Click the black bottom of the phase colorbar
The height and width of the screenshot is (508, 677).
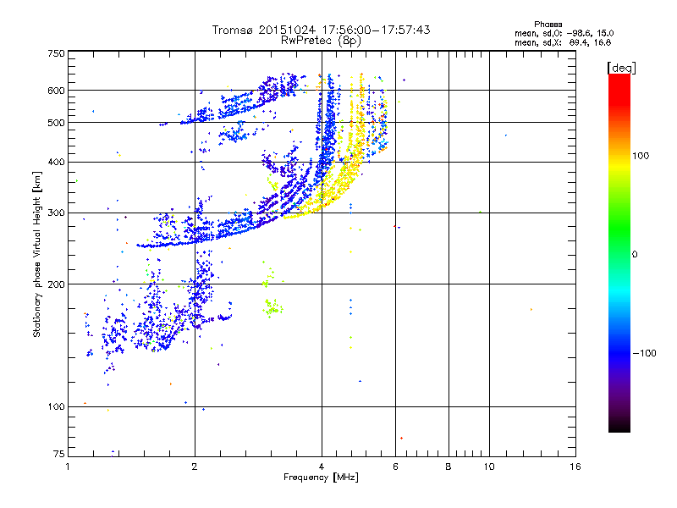619,426
